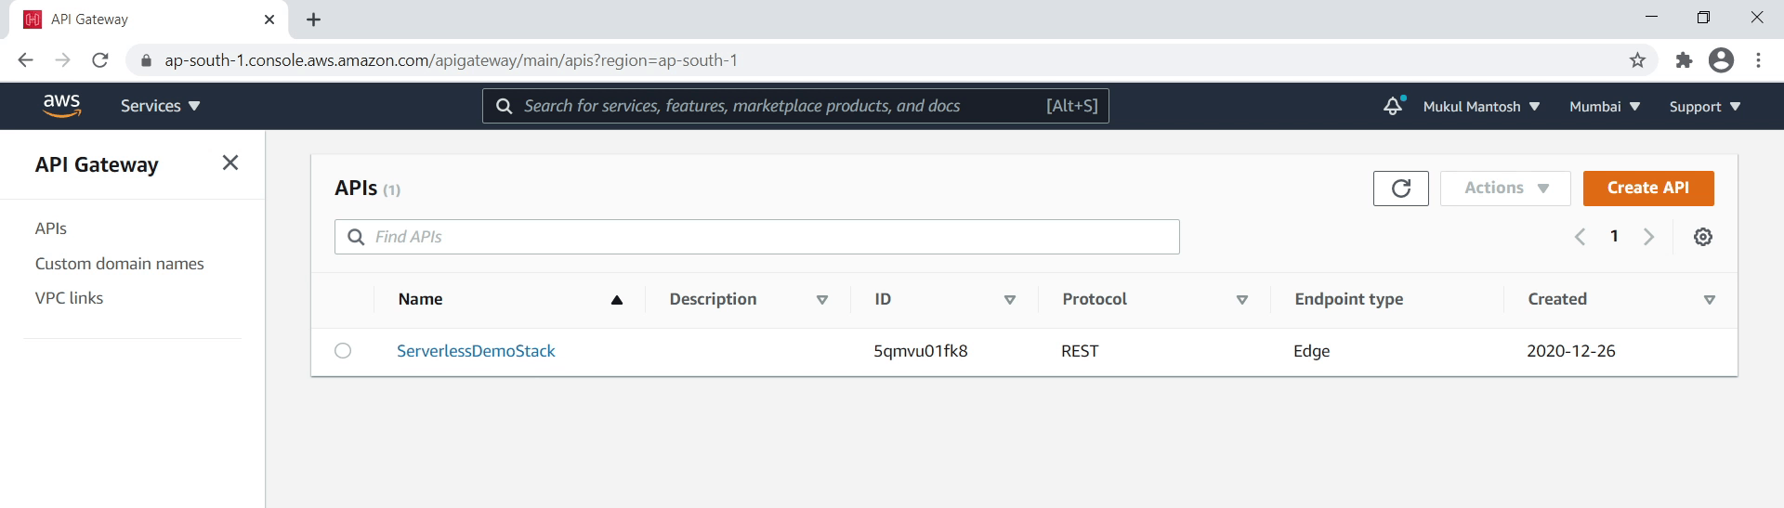The height and width of the screenshot is (508, 1784).
Task: Click the Create API button
Action: point(1647,189)
